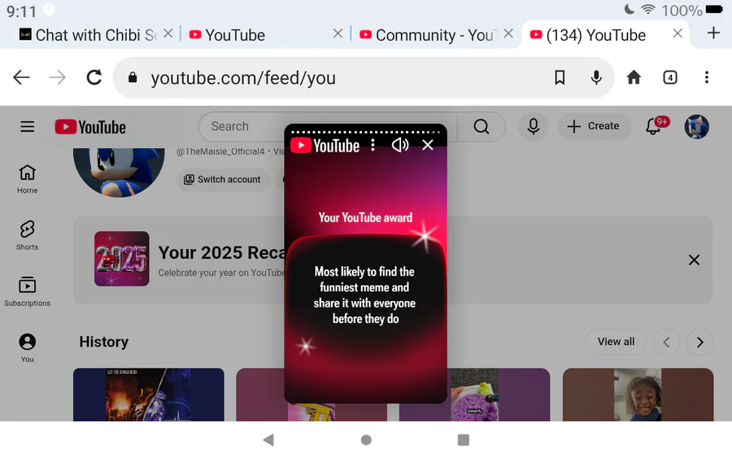Open Subscriptions in the sidebar
This screenshot has width=732, height=458.
tap(27, 292)
